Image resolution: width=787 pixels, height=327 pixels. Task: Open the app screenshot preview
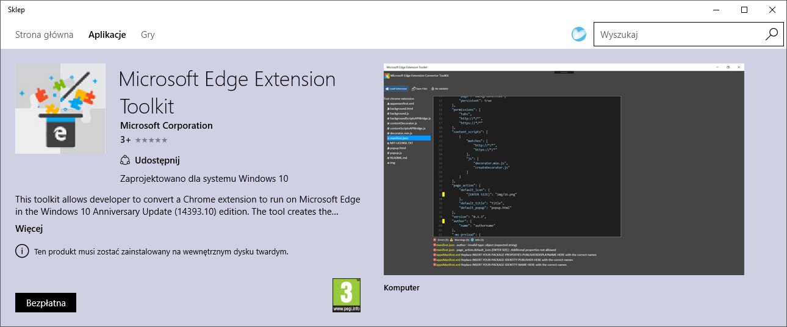point(564,169)
